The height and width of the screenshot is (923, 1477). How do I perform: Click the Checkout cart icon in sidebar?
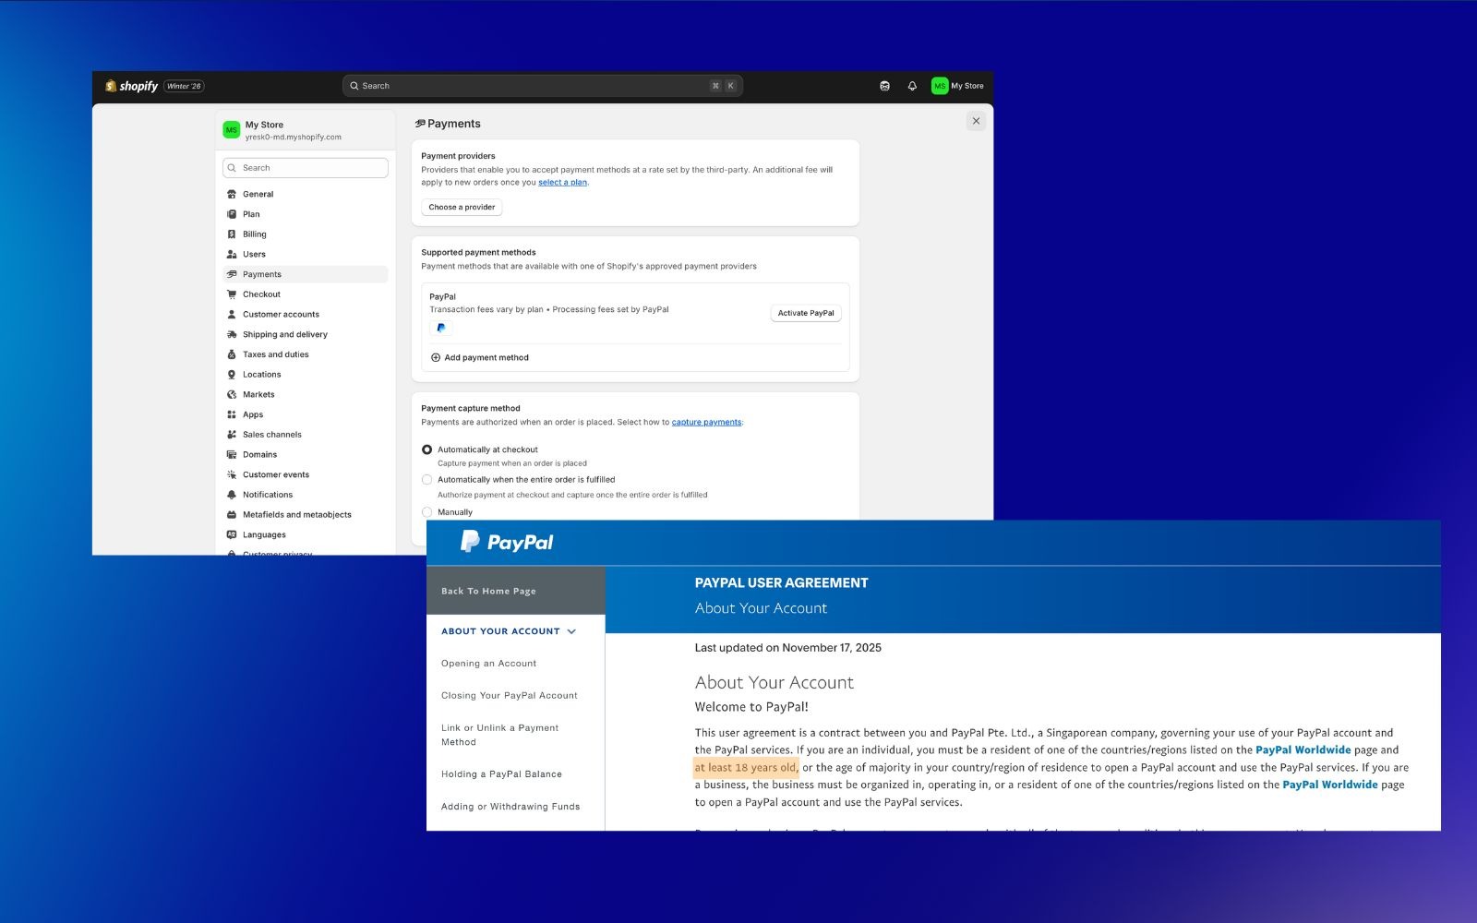(232, 294)
